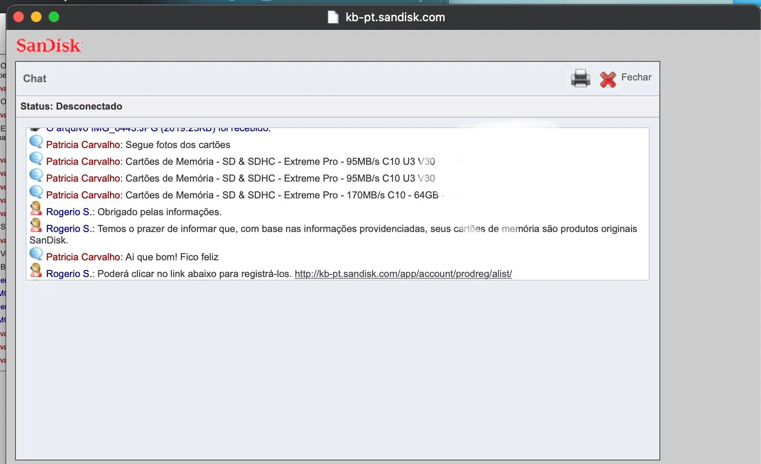The image size is (761, 464).
Task: Click the agent avatar beside "Temos o prazer de informar"
Action: tap(36, 225)
